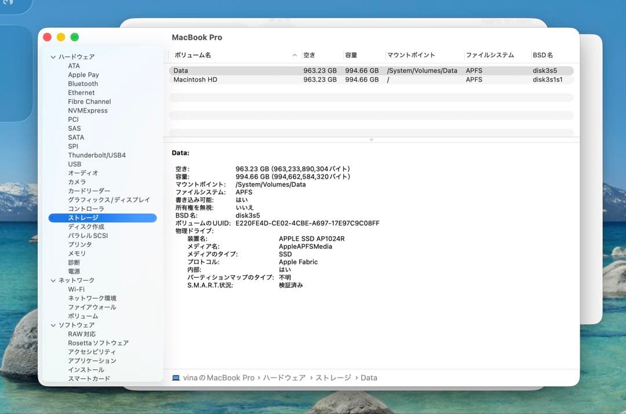Click /System/Volumes/Data mount point cell
This screenshot has height=414, width=626.
point(422,71)
